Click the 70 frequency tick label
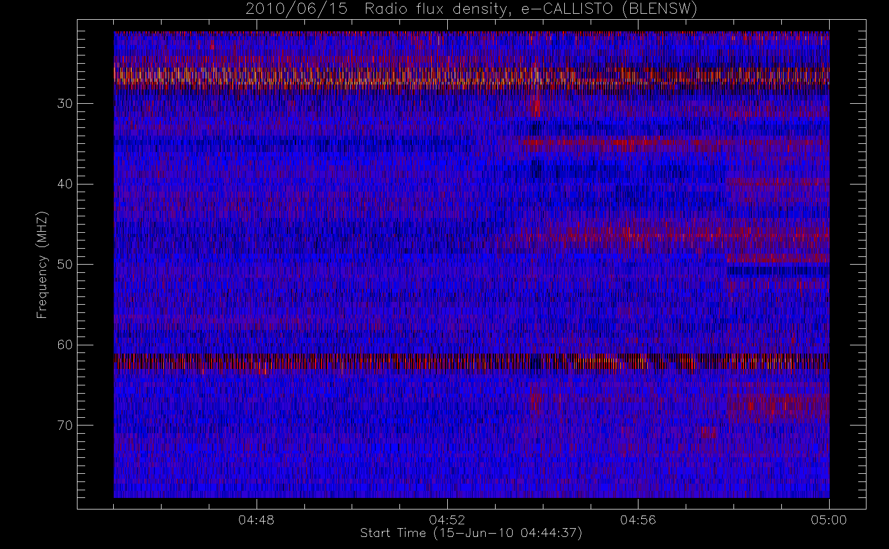The width and height of the screenshot is (889, 549). pyautogui.click(x=65, y=425)
